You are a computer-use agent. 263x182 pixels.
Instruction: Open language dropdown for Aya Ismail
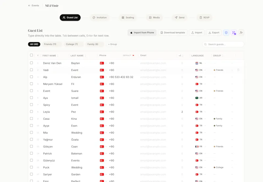pyautogui.click(x=205, y=98)
